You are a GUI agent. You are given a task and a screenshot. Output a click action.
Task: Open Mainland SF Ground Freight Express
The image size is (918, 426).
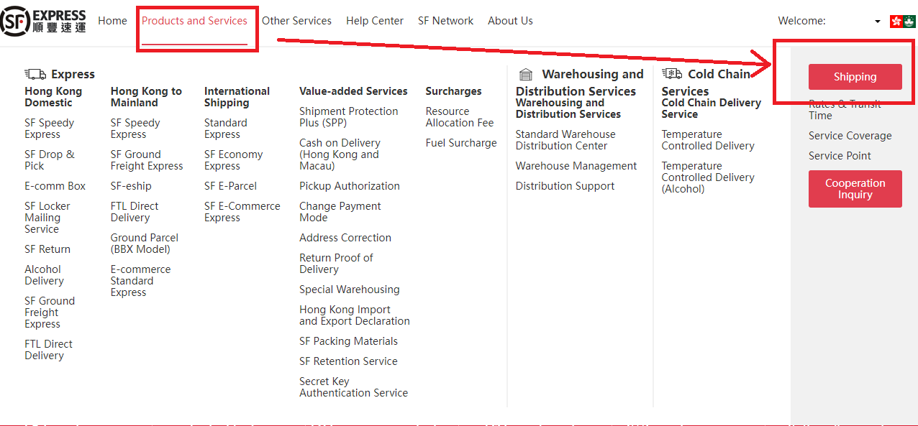(147, 160)
